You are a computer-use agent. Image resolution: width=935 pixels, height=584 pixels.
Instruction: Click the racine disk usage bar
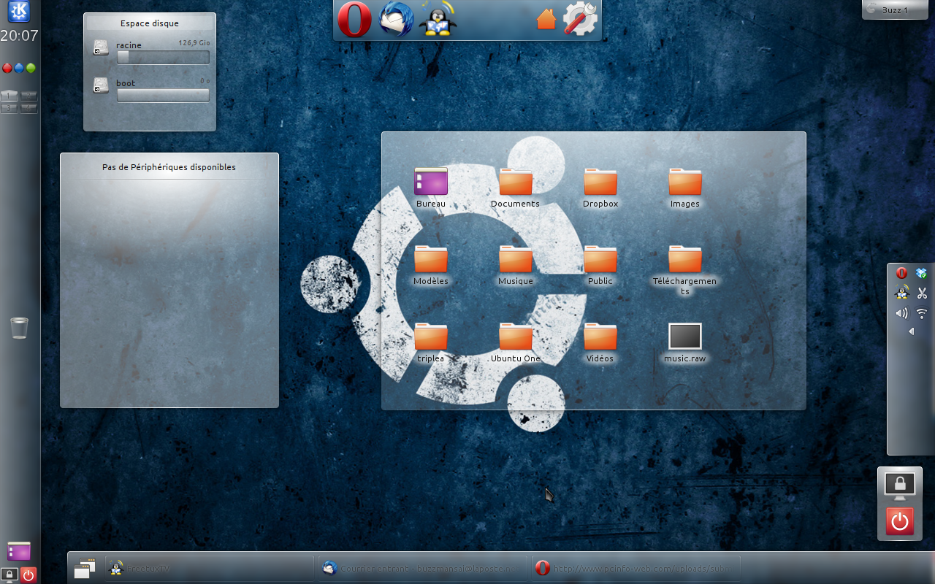point(163,57)
